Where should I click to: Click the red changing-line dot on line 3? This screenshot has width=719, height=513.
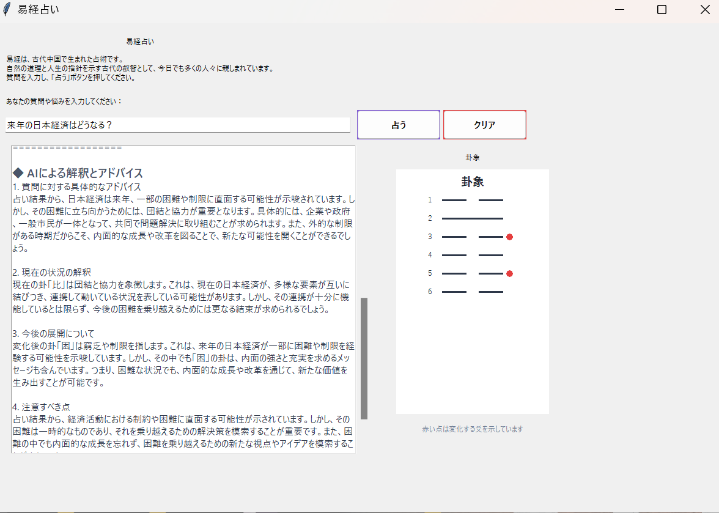(509, 237)
